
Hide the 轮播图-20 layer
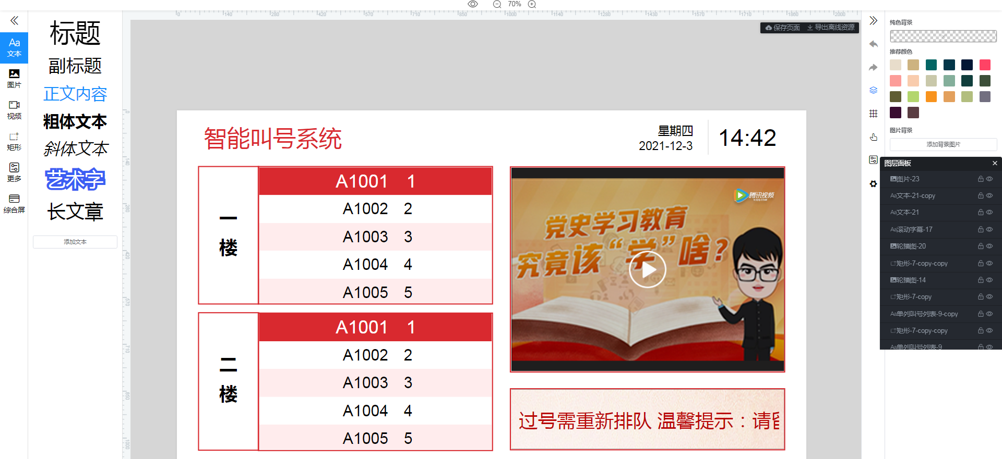[x=989, y=246]
